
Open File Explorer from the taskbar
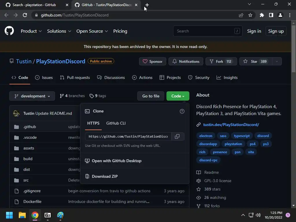(x=22, y=215)
